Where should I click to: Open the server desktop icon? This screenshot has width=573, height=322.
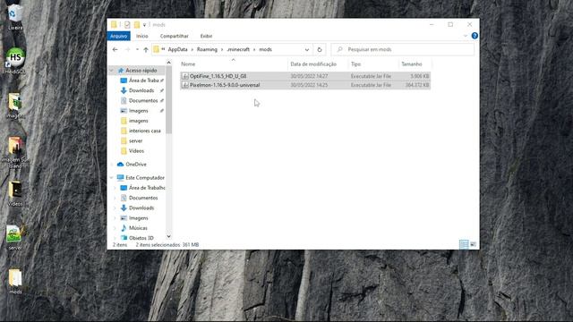(15, 237)
